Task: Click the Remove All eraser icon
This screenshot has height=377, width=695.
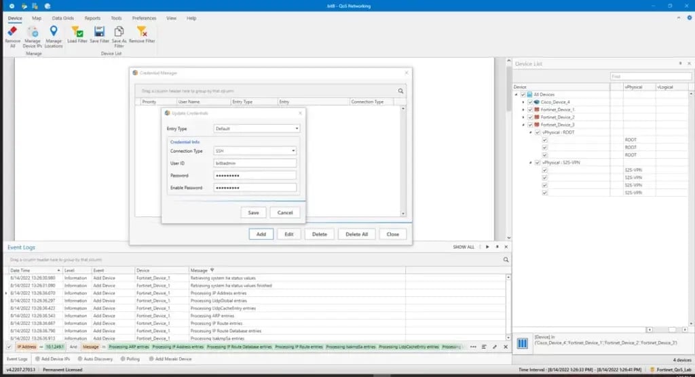Action: tap(12, 32)
